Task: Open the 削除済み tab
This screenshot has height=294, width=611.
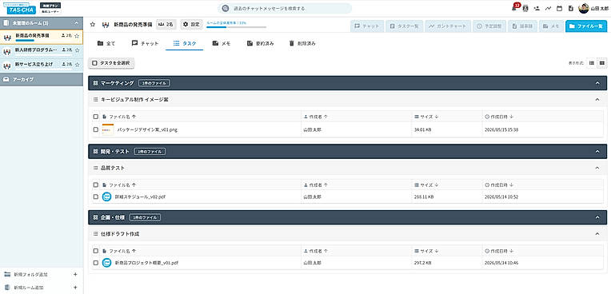Action: 302,44
